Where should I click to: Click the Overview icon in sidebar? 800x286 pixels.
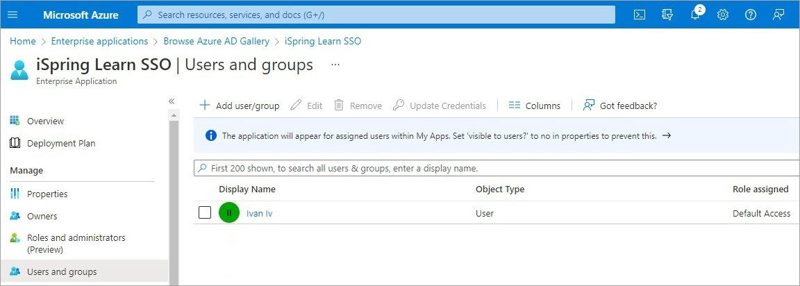(x=15, y=121)
